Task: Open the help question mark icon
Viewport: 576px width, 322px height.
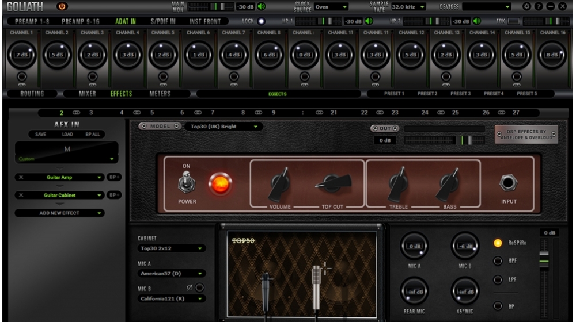Action: 539,6
